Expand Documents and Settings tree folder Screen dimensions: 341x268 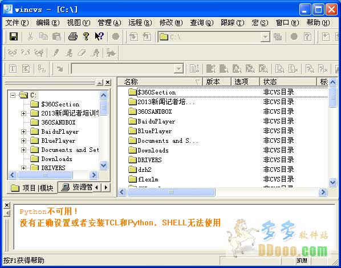pyautogui.click(x=24, y=150)
